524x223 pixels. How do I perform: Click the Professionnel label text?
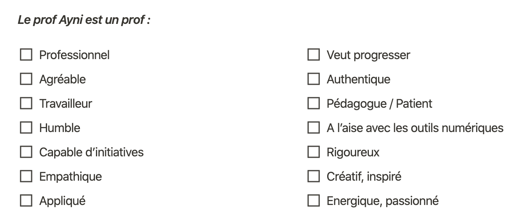click(x=74, y=55)
